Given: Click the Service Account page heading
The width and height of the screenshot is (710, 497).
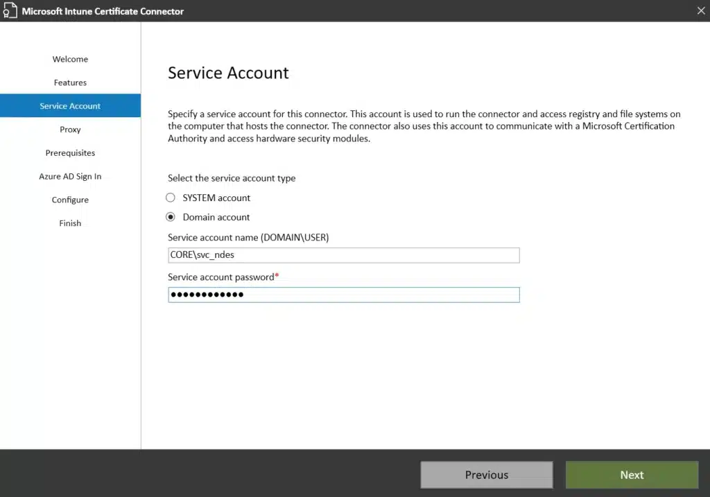Looking at the screenshot, I should tap(228, 73).
